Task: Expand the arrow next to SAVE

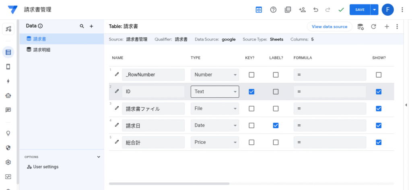Action: pos(375,10)
